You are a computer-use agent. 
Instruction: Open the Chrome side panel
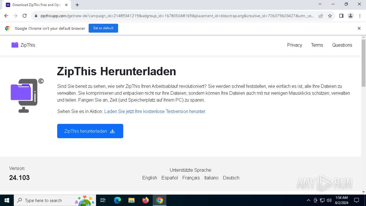(x=341, y=16)
